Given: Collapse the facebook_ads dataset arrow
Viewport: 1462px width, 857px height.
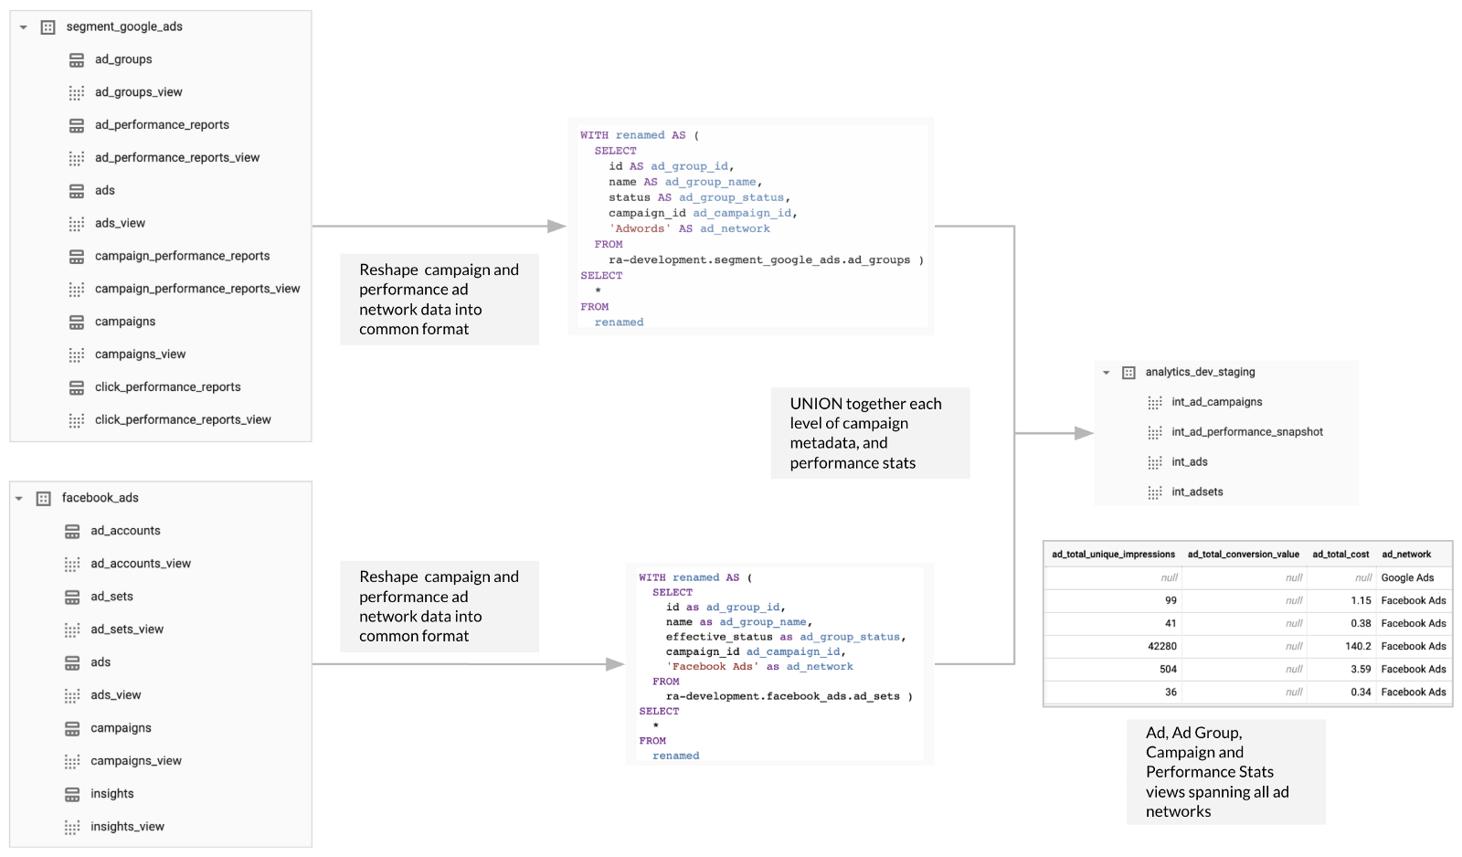Looking at the screenshot, I should pos(18,499).
